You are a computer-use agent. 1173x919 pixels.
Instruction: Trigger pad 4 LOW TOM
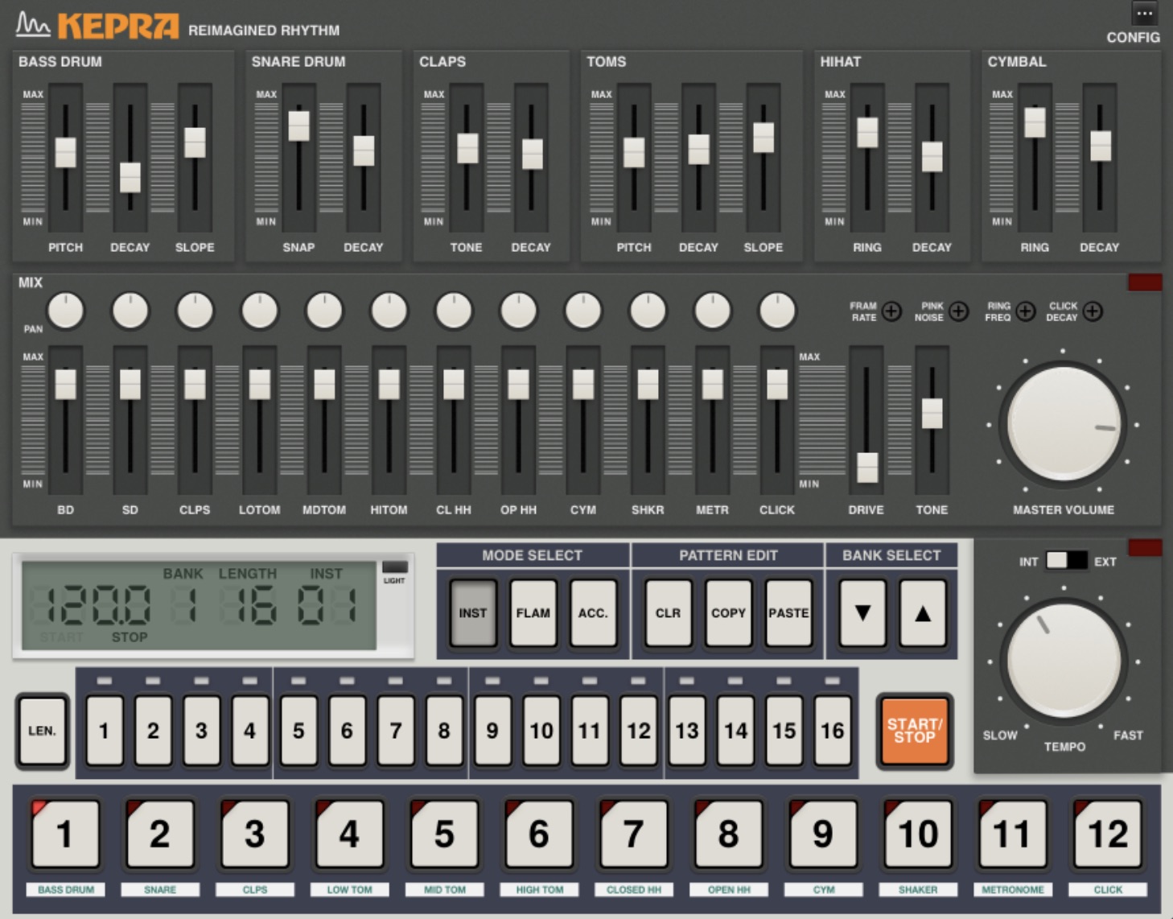349,834
